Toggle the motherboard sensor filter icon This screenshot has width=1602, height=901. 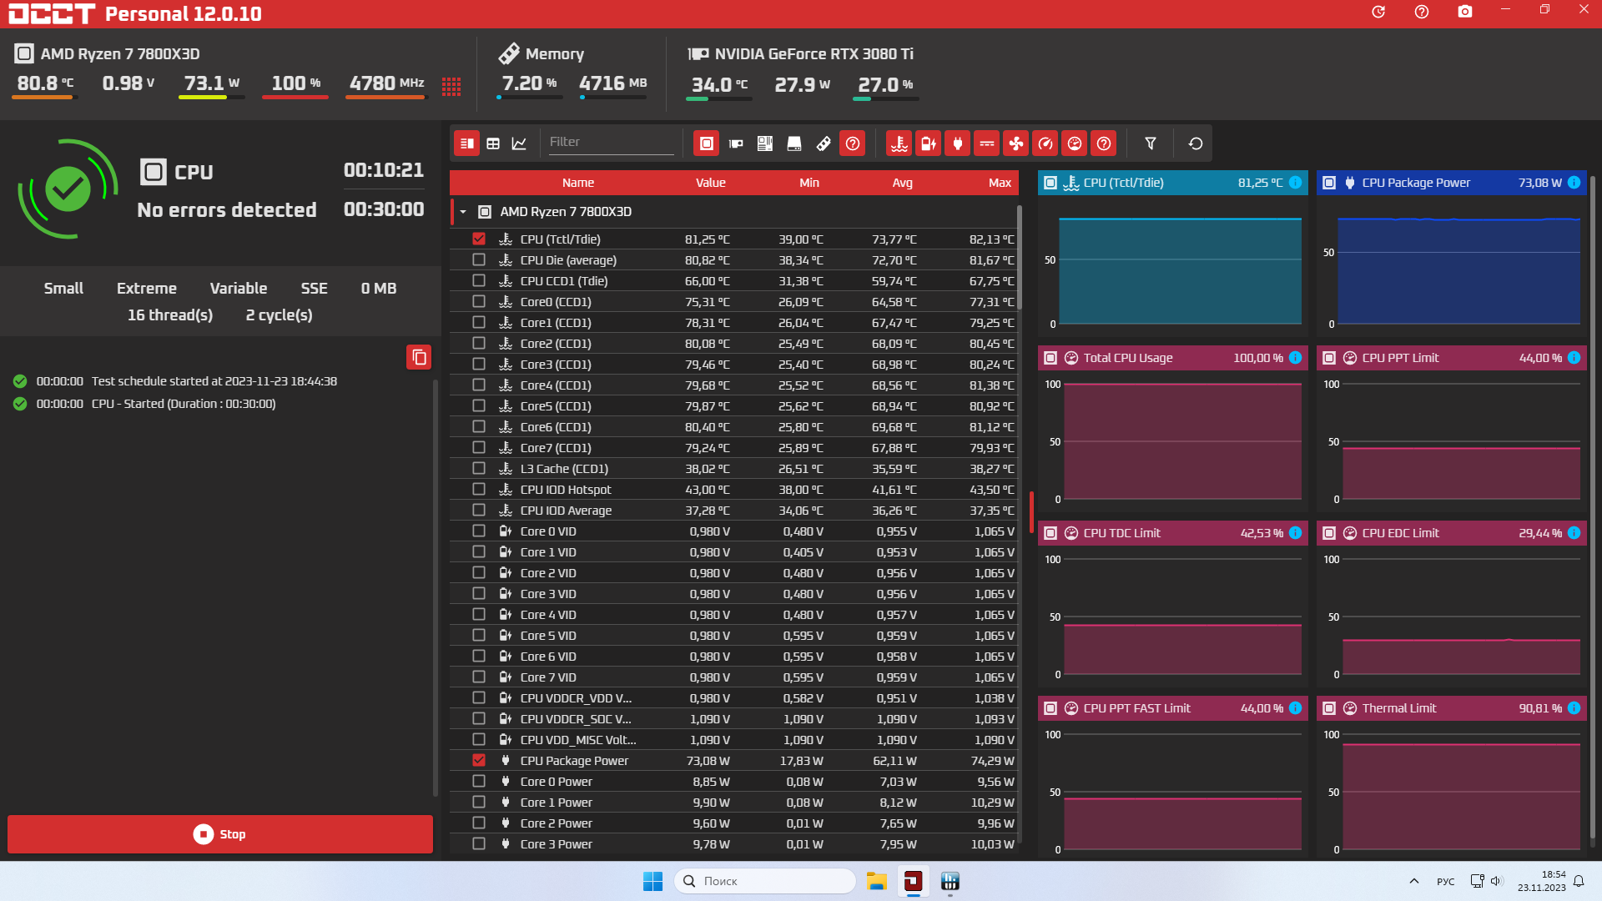pyautogui.click(x=764, y=143)
